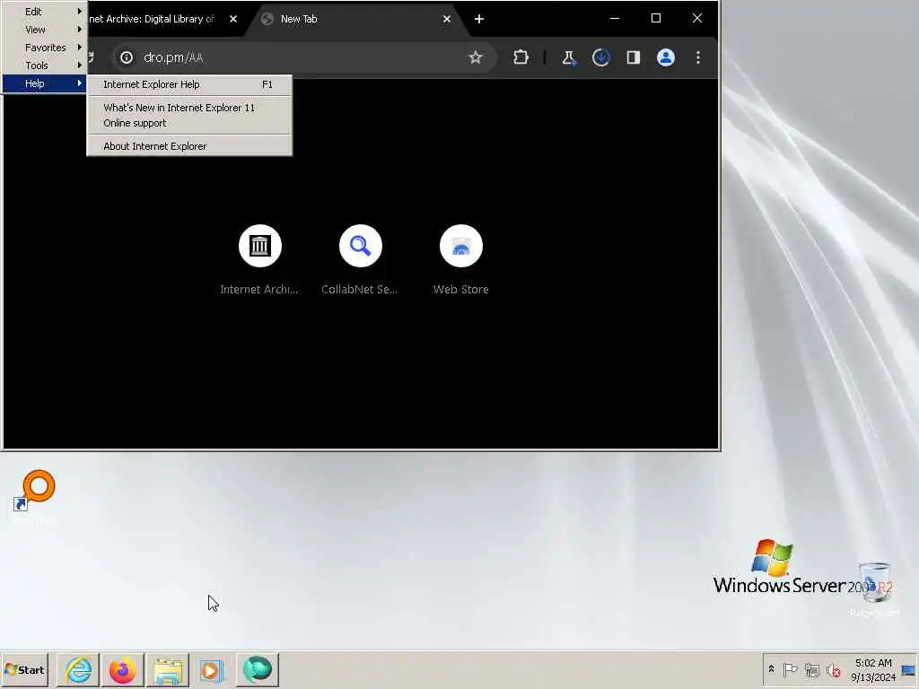Open a new browser tab with plus
919x689 pixels.
click(479, 19)
